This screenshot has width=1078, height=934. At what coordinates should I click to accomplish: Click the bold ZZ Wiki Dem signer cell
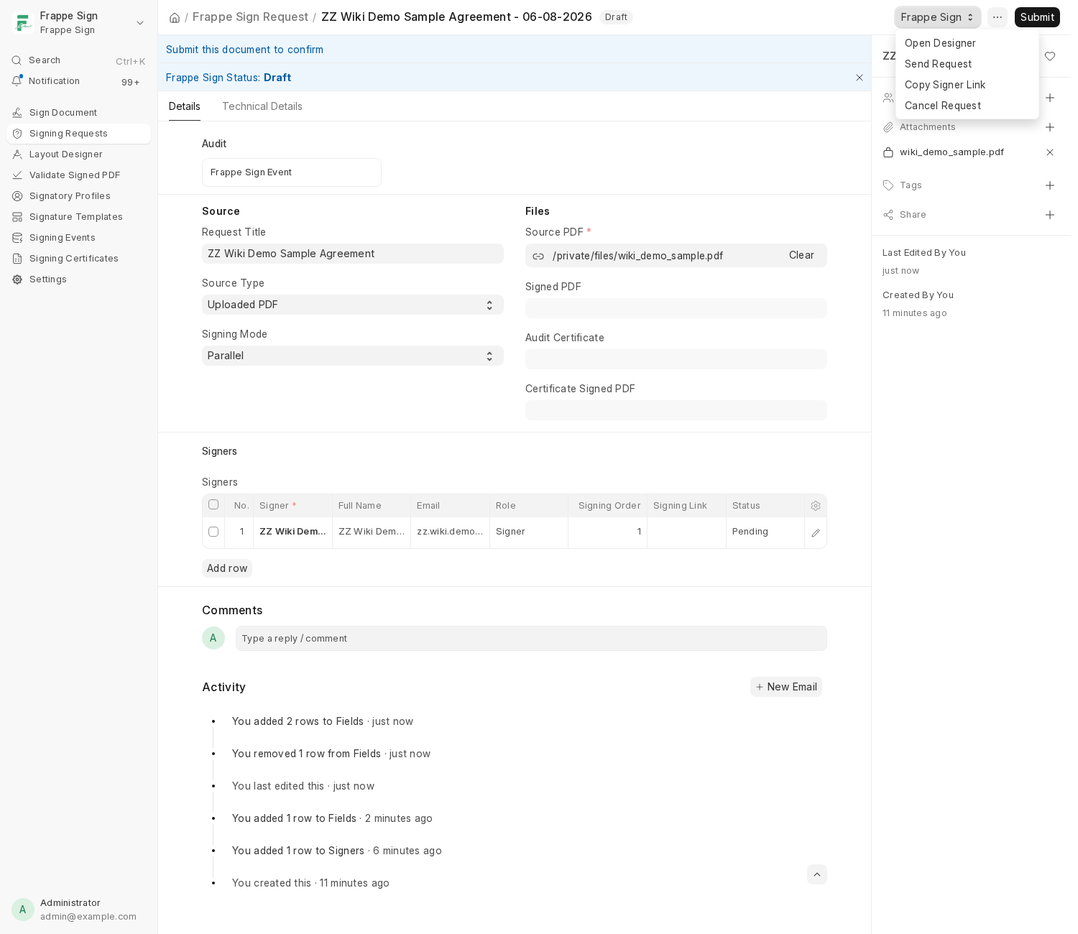[x=292, y=532]
